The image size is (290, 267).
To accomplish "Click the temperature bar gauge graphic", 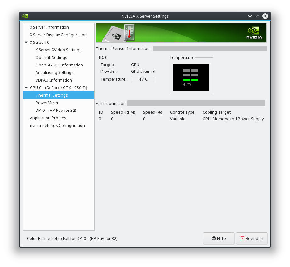I will [x=190, y=75].
